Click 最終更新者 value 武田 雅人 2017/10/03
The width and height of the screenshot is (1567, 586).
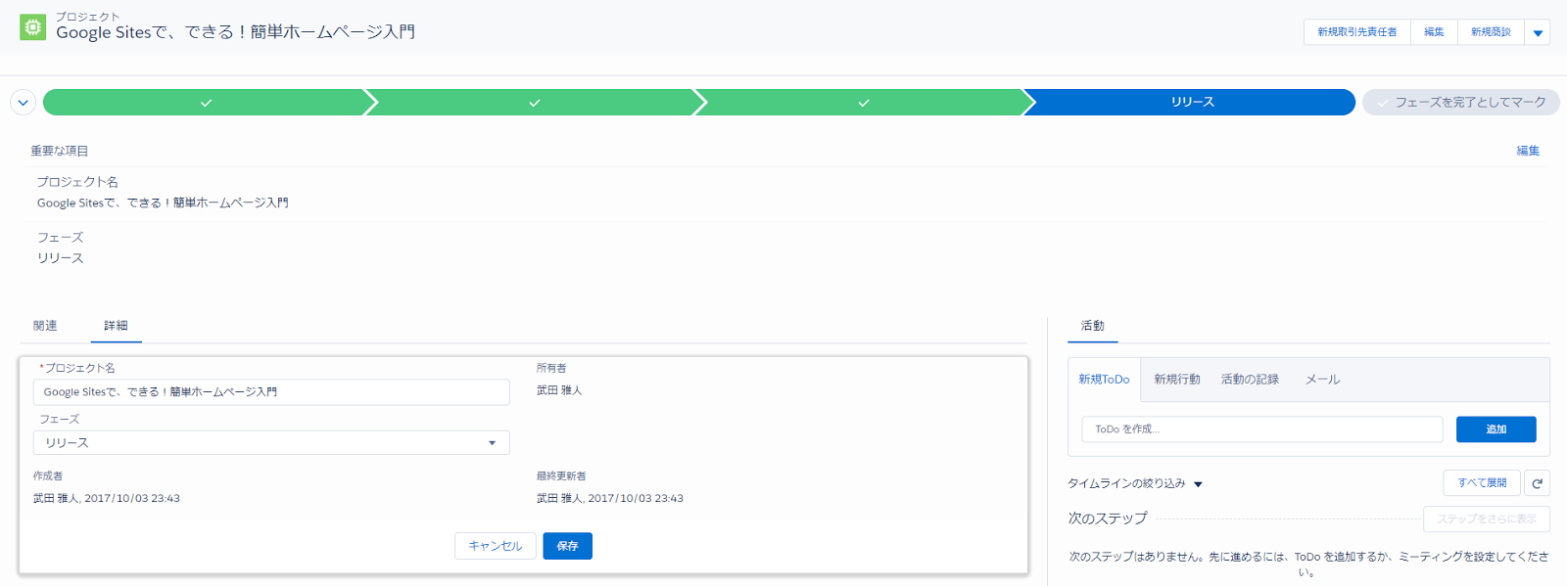click(x=610, y=498)
